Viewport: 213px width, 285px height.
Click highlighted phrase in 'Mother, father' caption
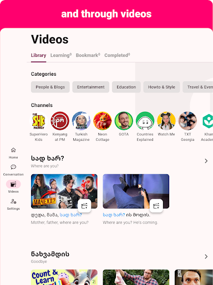click(71, 215)
